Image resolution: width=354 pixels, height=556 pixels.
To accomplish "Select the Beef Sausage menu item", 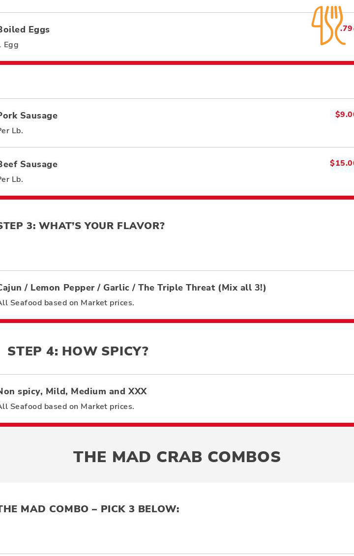I will pyautogui.click(x=29, y=164).
